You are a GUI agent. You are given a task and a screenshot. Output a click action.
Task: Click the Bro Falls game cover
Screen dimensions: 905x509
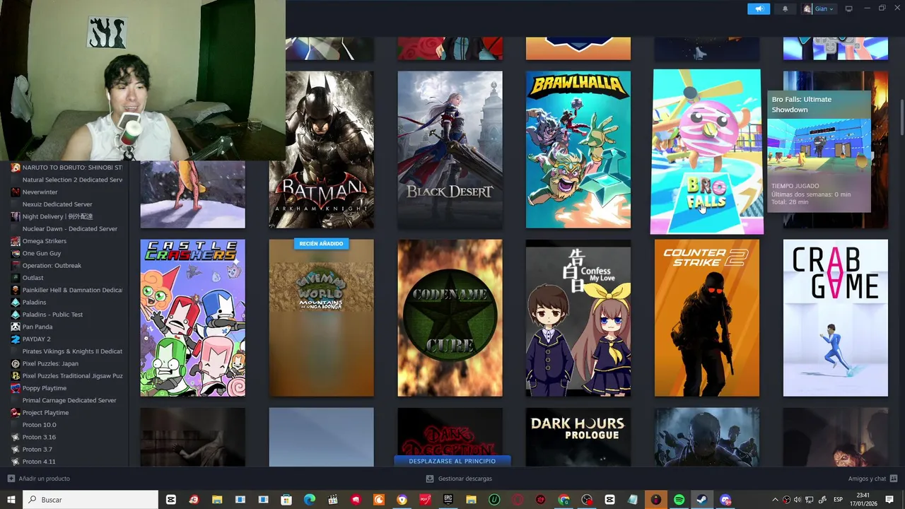(706, 151)
